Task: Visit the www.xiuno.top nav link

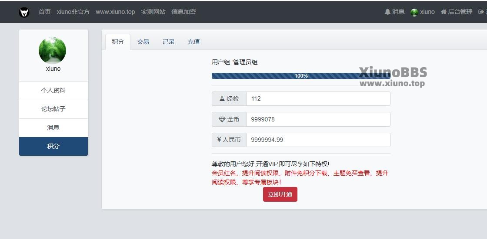Action: (x=115, y=12)
